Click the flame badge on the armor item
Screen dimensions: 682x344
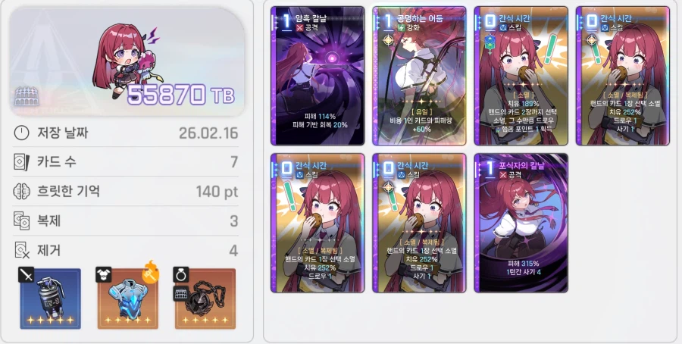click(x=151, y=272)
